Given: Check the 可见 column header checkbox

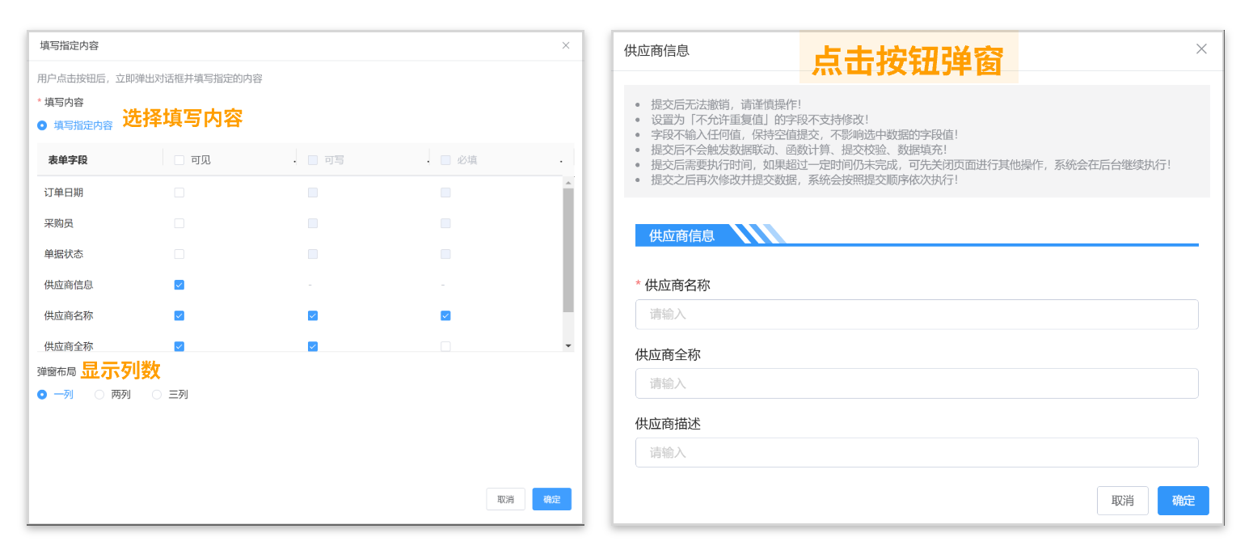Looking at the screenshot, I should (x=179, y=160).
